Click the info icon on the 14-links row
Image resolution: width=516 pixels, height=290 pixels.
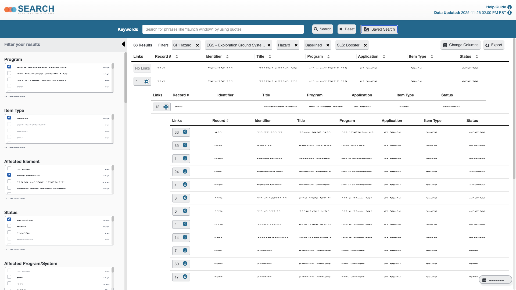185,237
